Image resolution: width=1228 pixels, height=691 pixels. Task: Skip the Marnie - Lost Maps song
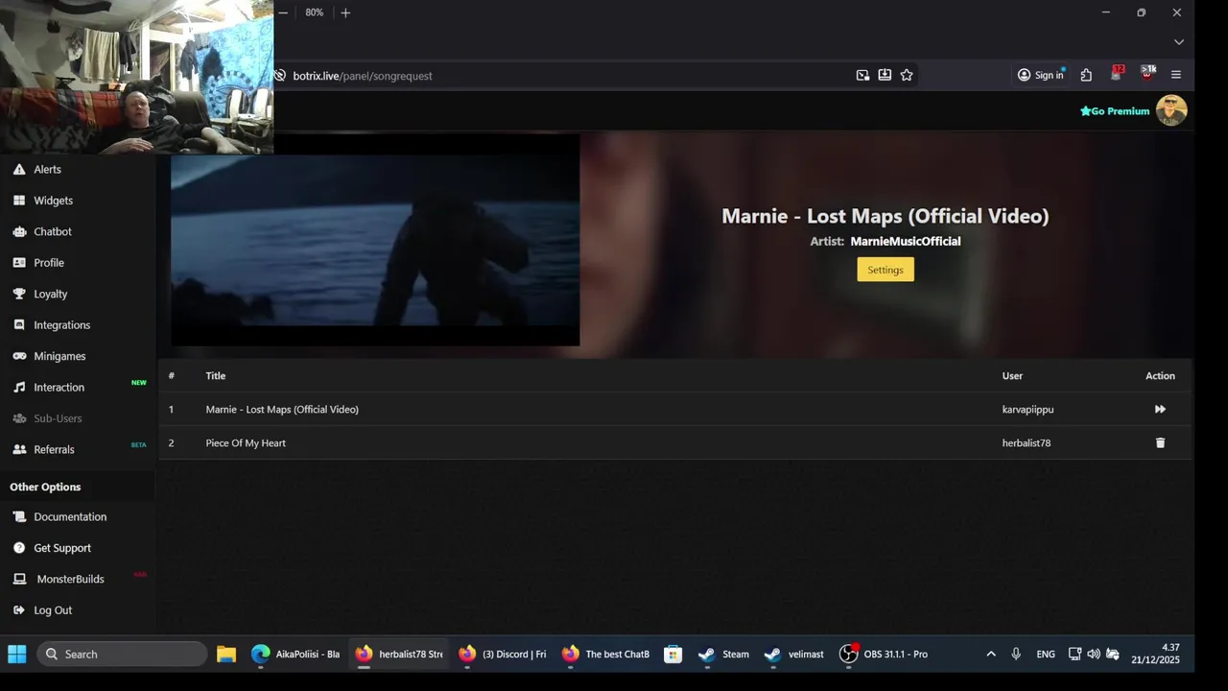(x=1160, y=410)
